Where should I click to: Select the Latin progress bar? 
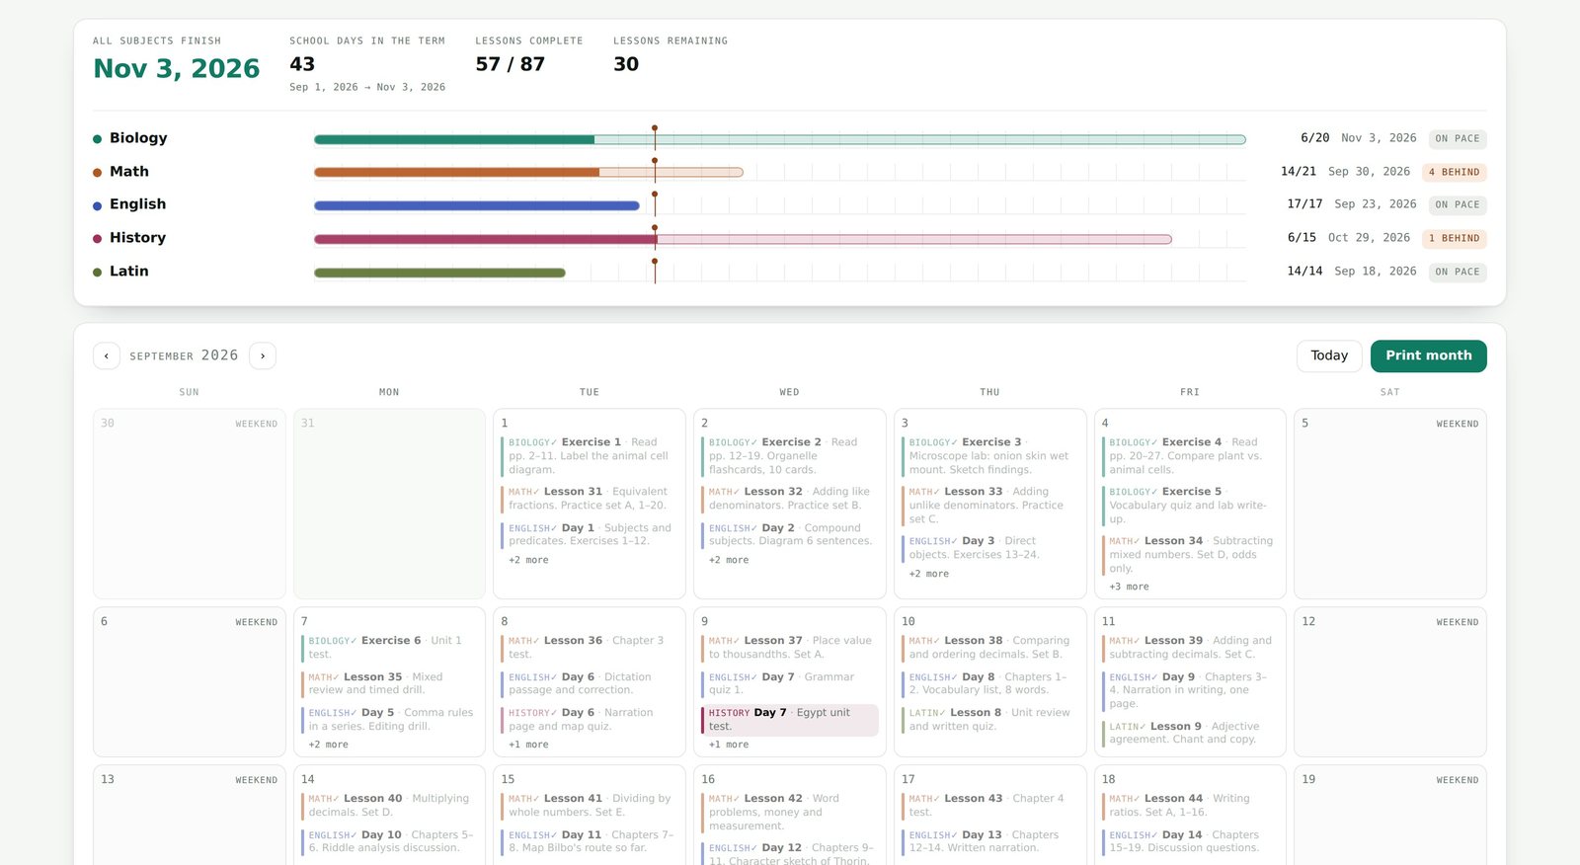(x=439, y=273)
